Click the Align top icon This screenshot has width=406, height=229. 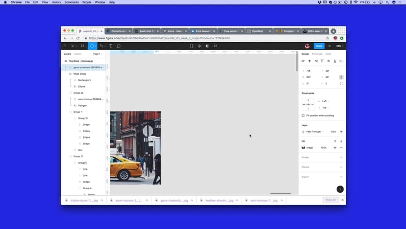(x=322, y=61)
